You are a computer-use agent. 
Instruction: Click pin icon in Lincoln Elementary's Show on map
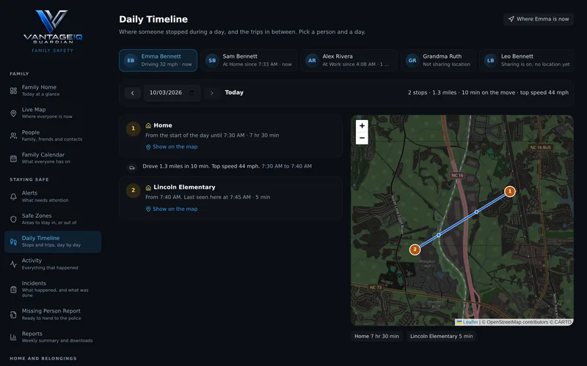[148, 209]
